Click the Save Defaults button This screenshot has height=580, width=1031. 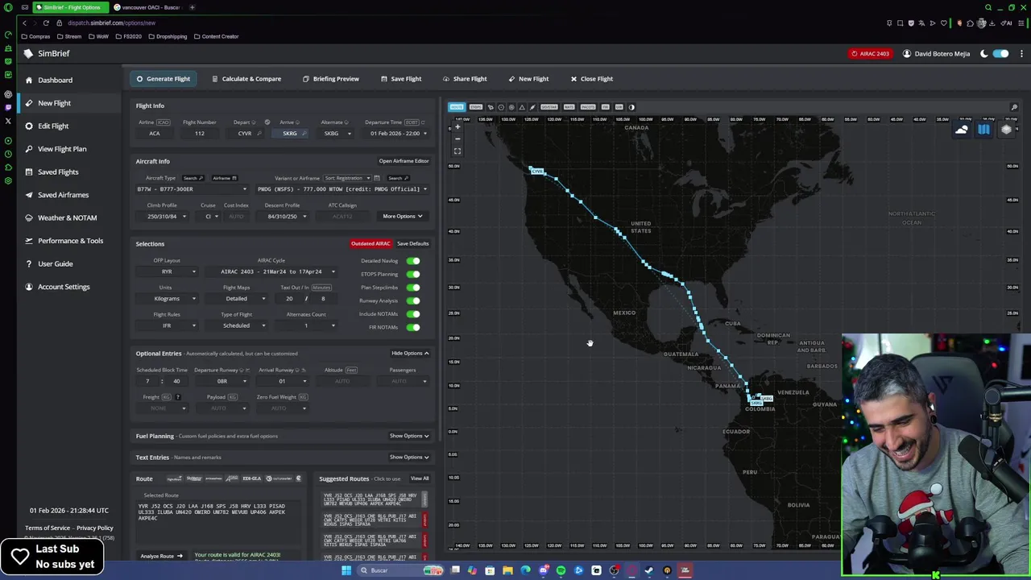coord(413,243)
